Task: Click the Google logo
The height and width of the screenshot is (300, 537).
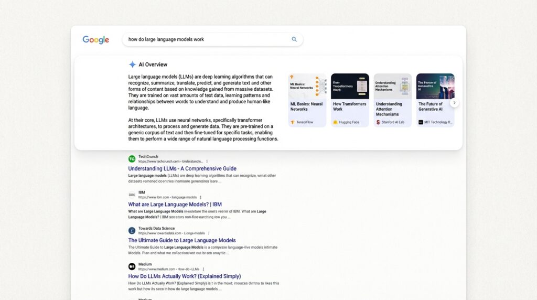Action: [x=95, y=40]
